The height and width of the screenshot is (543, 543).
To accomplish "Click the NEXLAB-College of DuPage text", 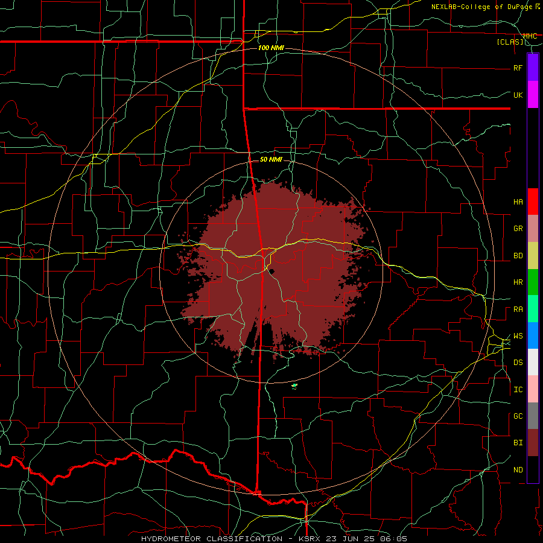I will coord(483,7).
